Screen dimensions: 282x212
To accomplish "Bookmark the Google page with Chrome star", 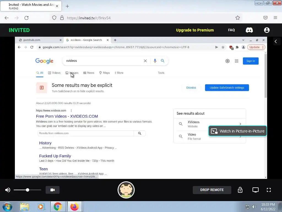I will click(223, 47).
